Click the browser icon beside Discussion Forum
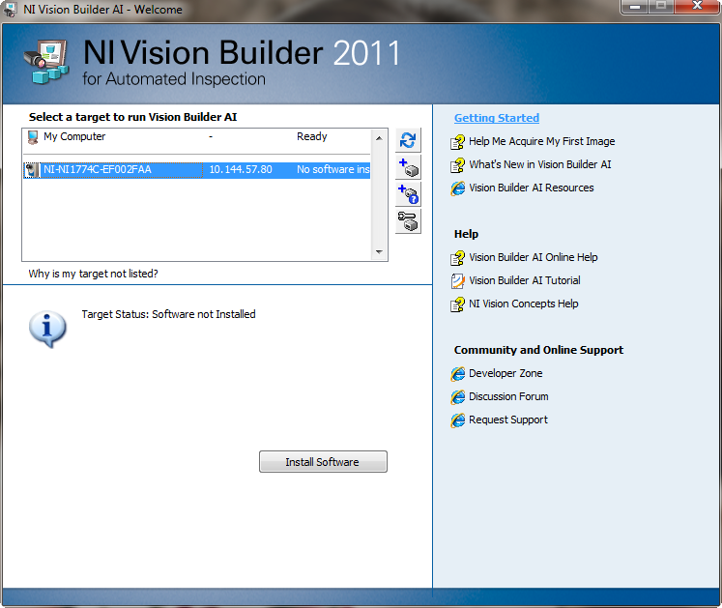This screenshot has height=608, width=722. click(x=458, y=396)
